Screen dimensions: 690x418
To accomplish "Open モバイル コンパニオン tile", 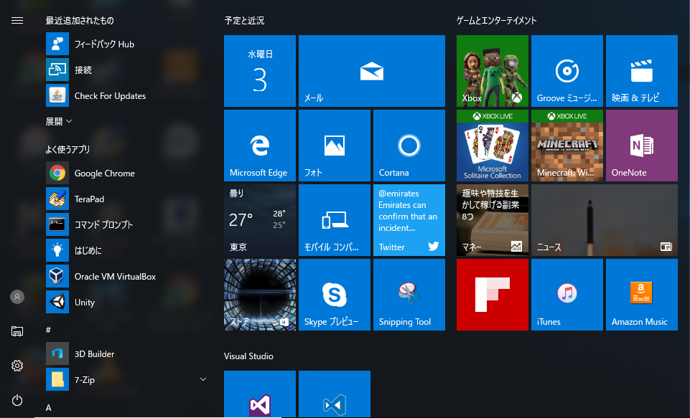I will [335, 220].
